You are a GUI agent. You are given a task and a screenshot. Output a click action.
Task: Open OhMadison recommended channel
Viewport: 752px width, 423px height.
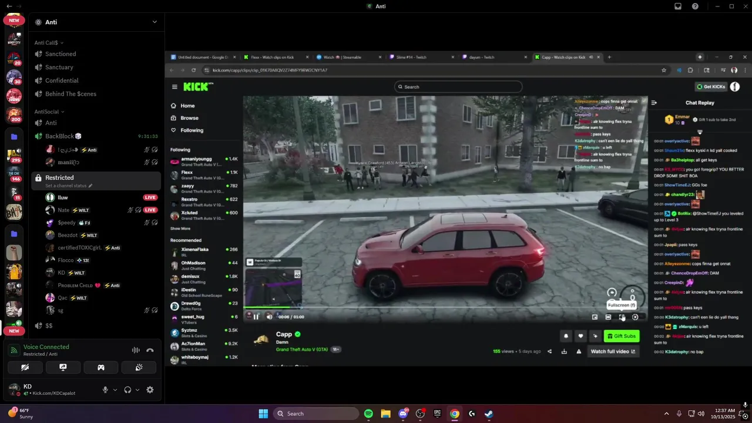click(x=204, y=266)
